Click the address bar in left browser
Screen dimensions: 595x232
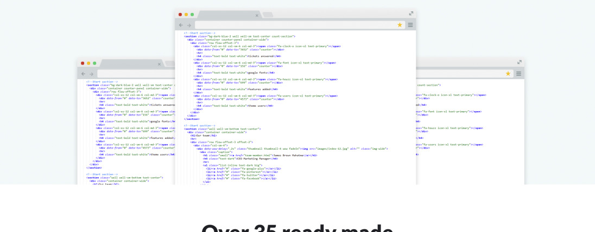pyautogui.click(x=136, y=73)
